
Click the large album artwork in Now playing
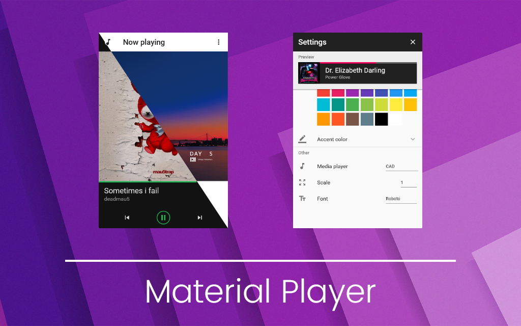[x=163, y=116]
